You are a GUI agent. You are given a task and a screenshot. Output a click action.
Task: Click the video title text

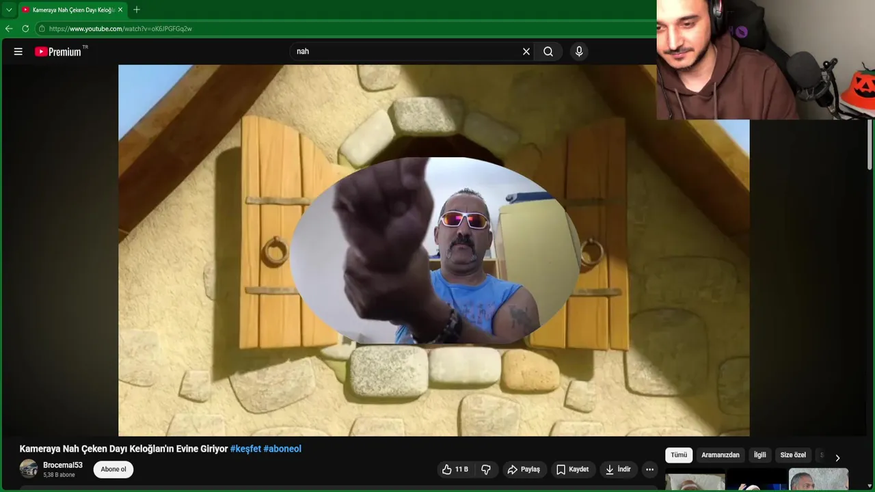(x=124, y=449)
